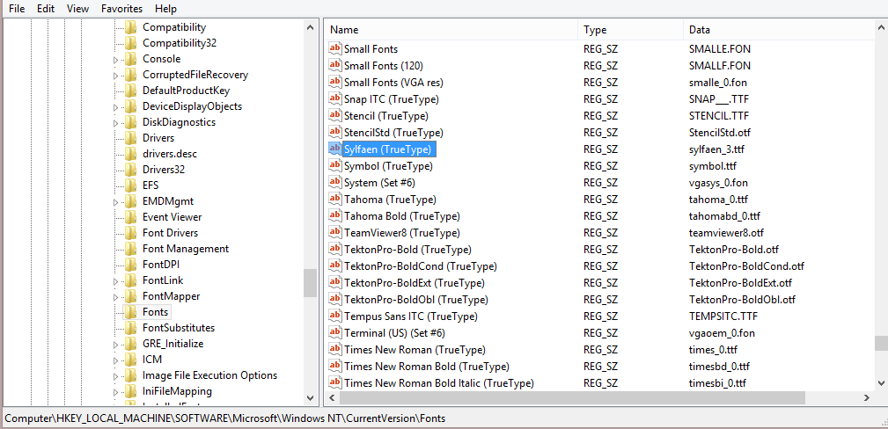Sort values by Type column header
The width and height of the screenshot is (888, 429).
631,30
